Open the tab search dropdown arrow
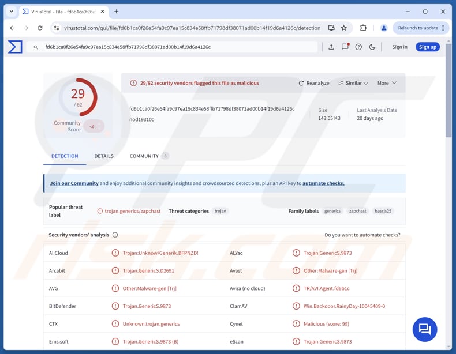Screen dimensions: 456x354 pyautogui.click(x=11, y=12)
